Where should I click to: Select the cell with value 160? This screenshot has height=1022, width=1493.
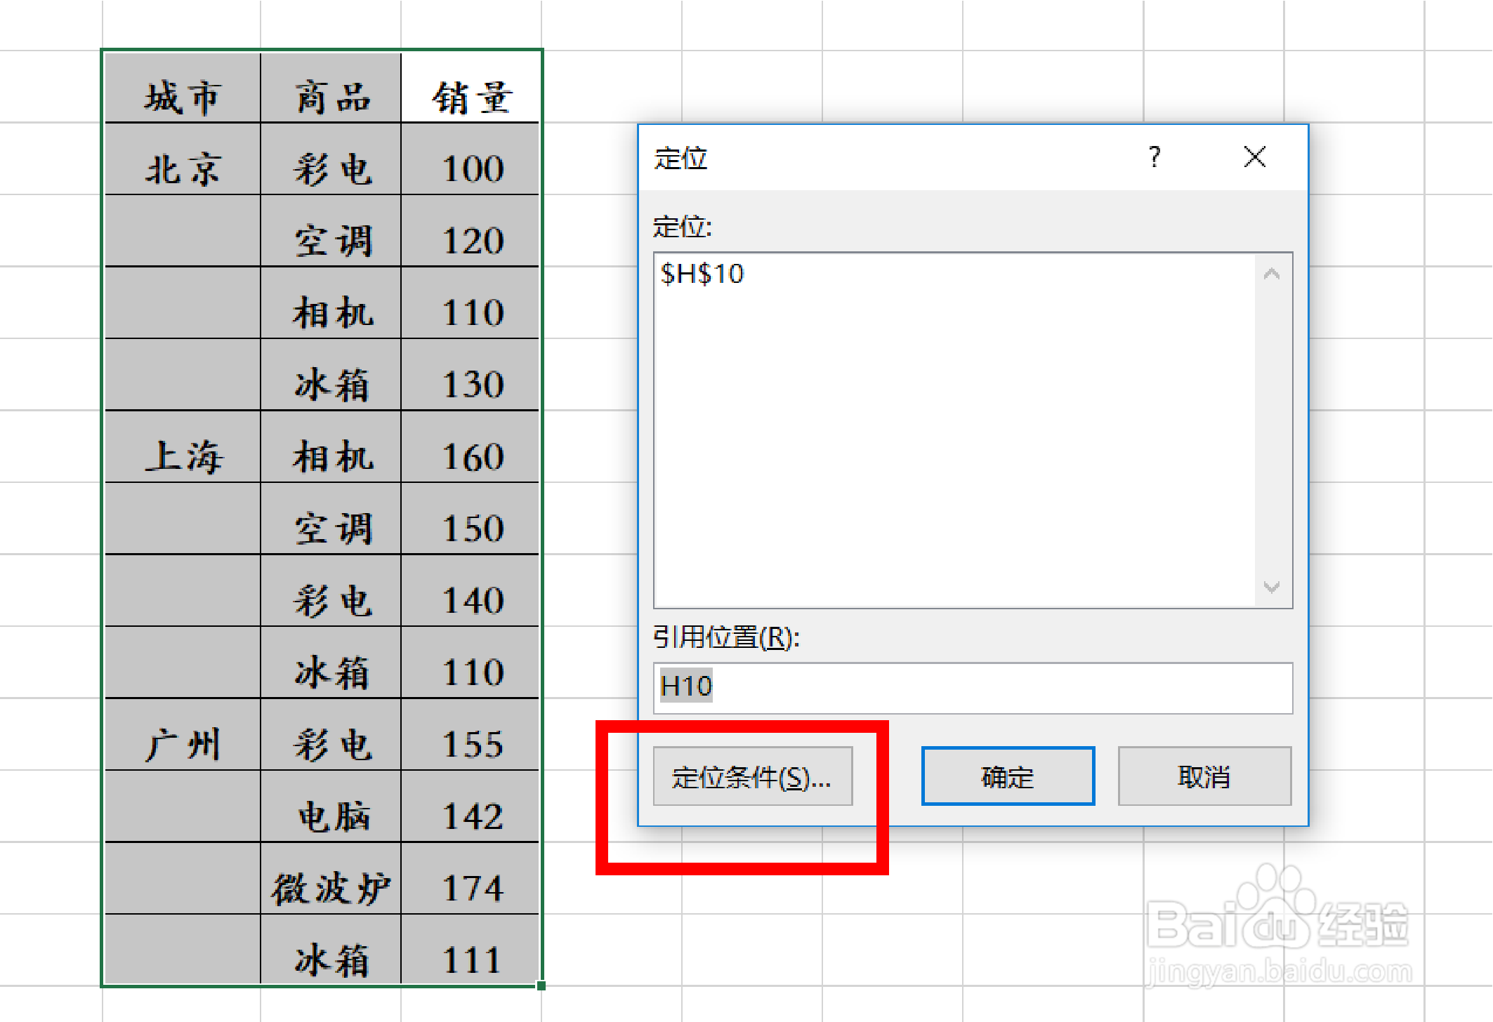coord(471,456)
